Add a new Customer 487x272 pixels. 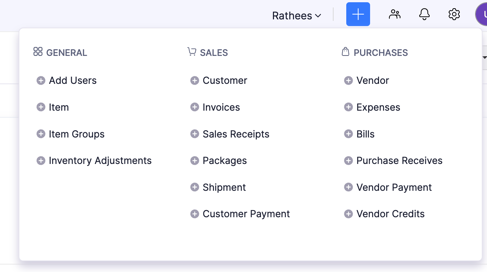coord(225,80)
